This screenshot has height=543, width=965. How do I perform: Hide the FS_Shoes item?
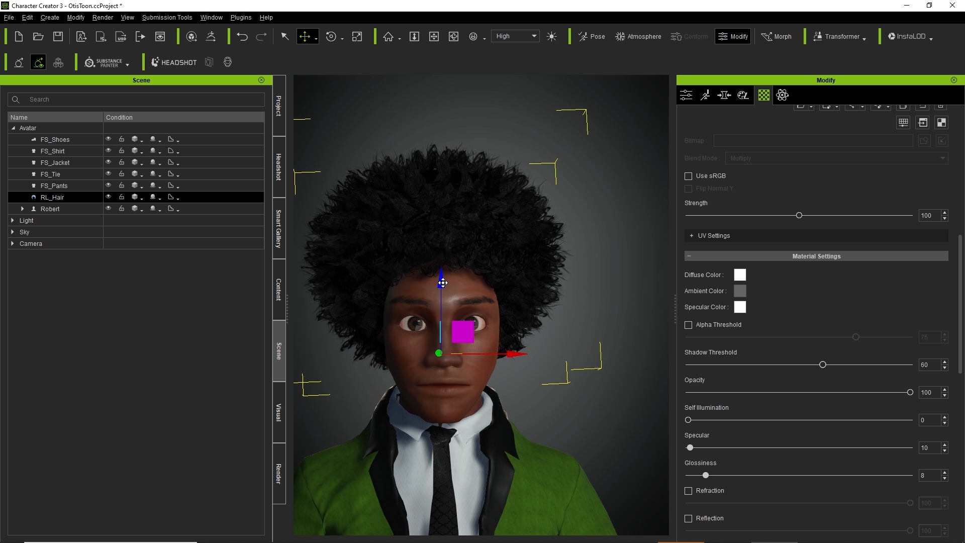point(108,139)
